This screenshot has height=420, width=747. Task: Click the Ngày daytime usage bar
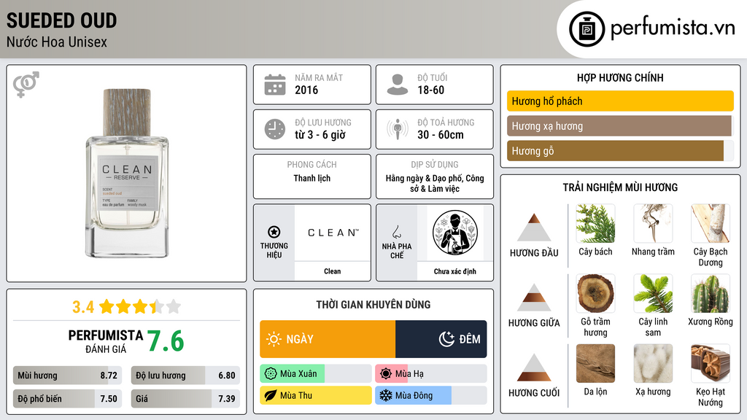pos(328,339)
